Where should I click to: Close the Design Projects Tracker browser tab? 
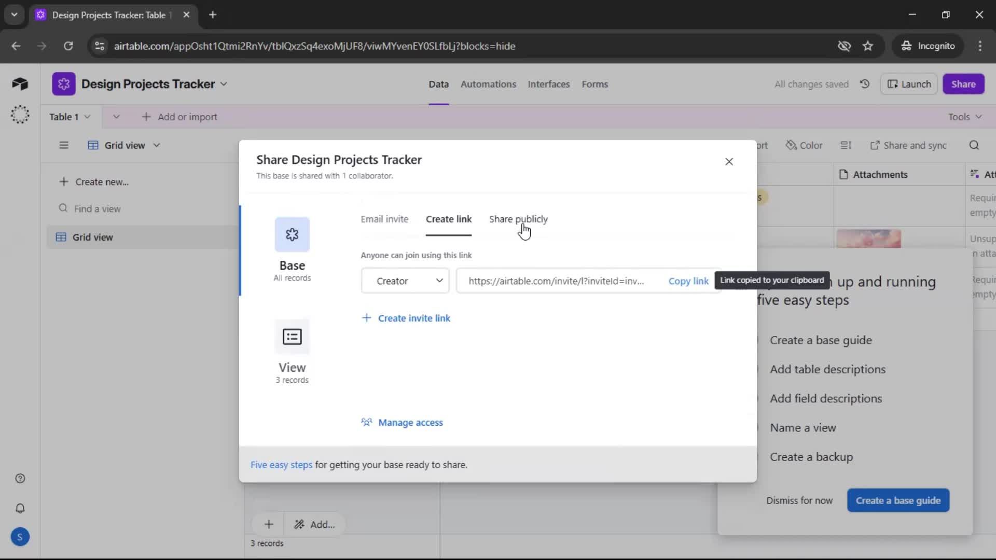186,15
